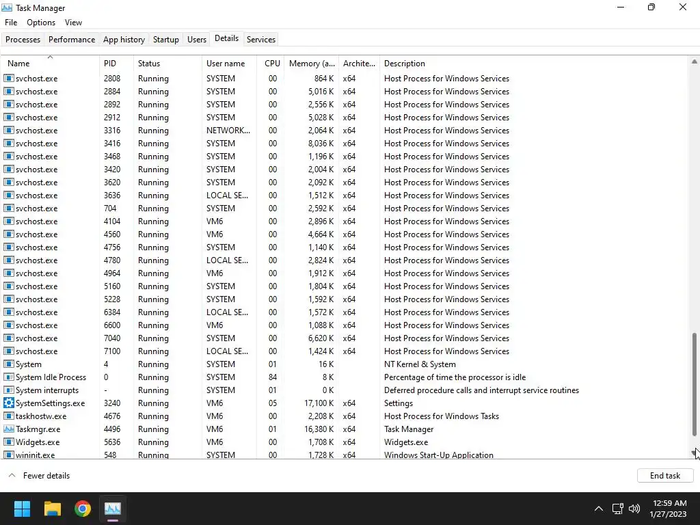Click the NETWORK... user name cell

pos(228,131)
